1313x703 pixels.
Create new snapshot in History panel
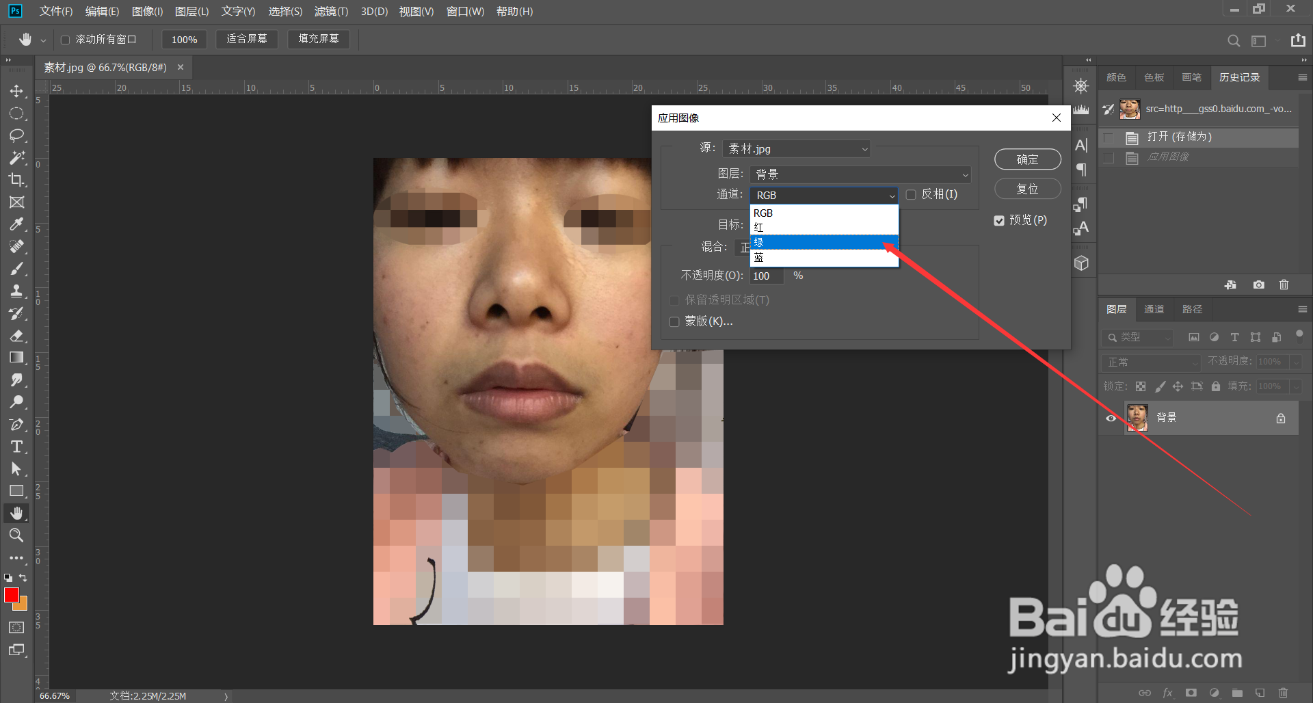(1258, 285)
